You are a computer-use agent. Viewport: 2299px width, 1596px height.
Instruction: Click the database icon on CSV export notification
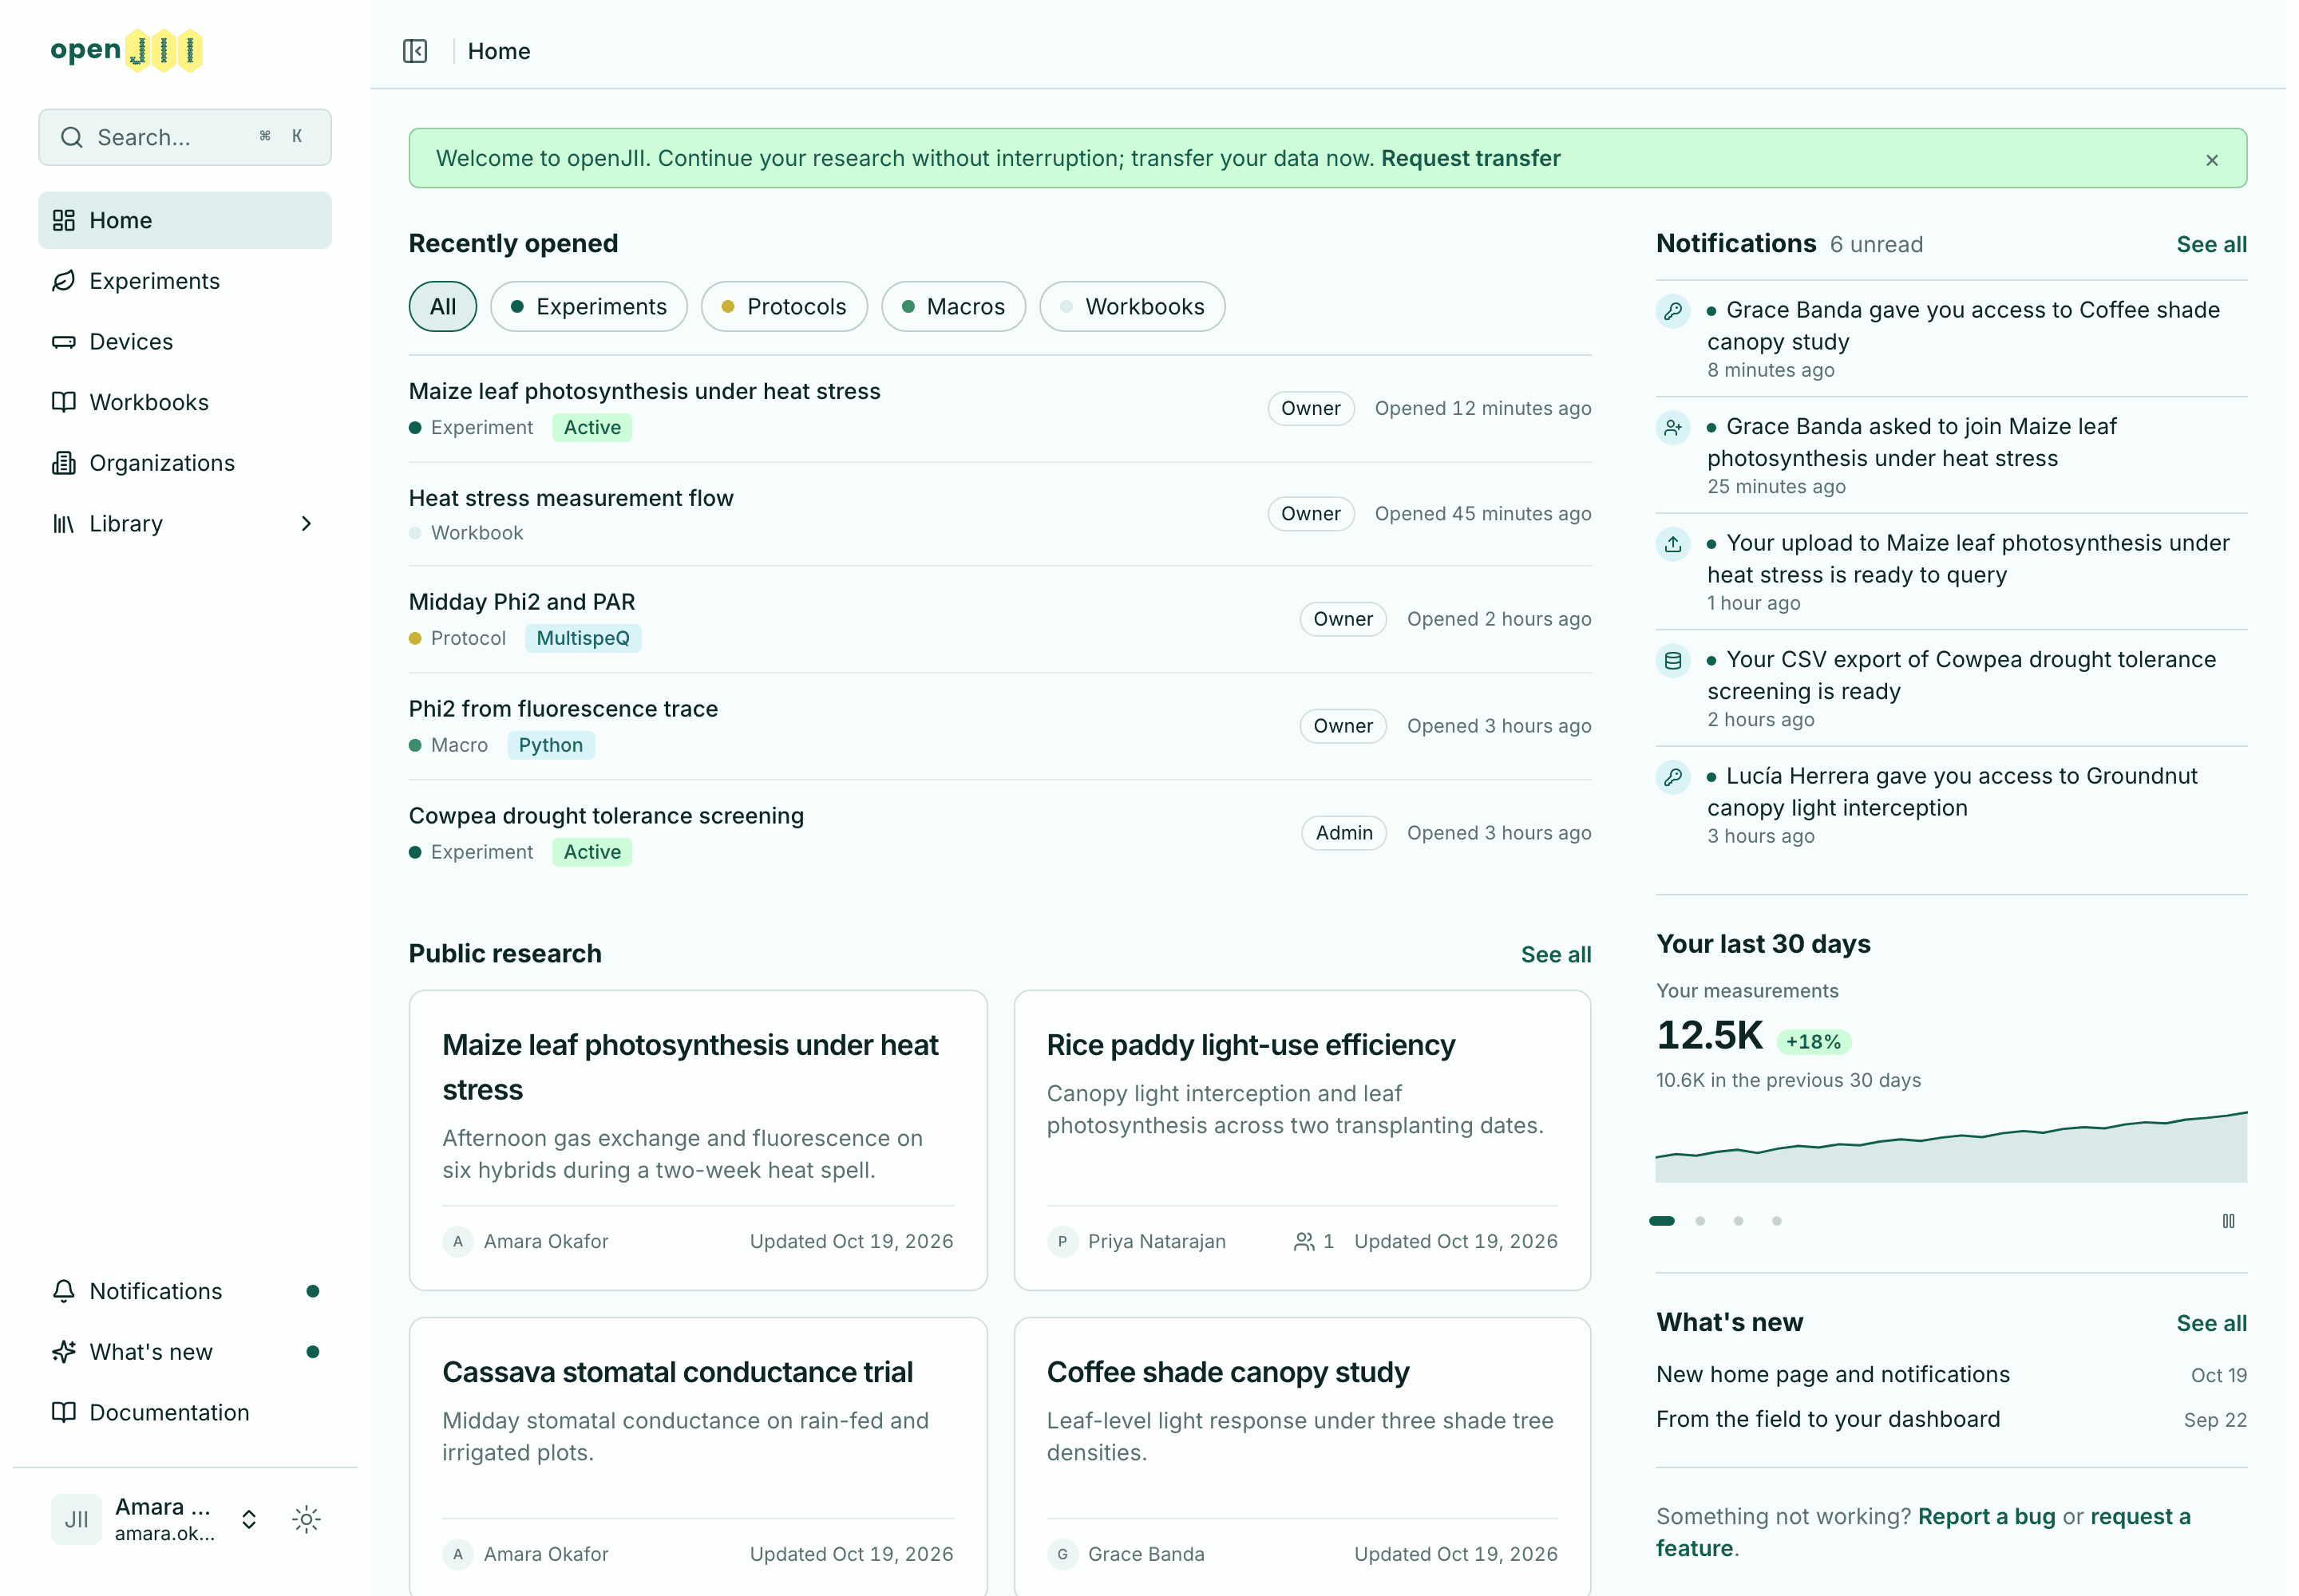coord(1672,661)
